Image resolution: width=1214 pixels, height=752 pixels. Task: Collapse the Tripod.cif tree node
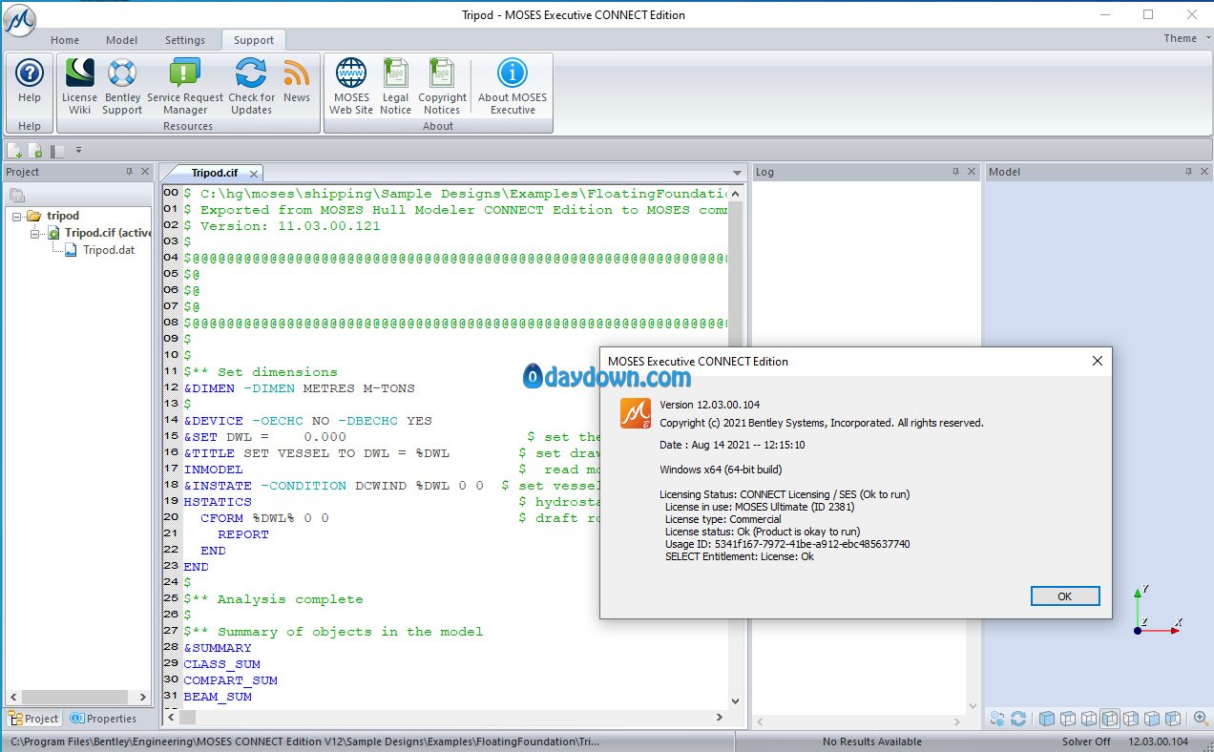point(35,233)
